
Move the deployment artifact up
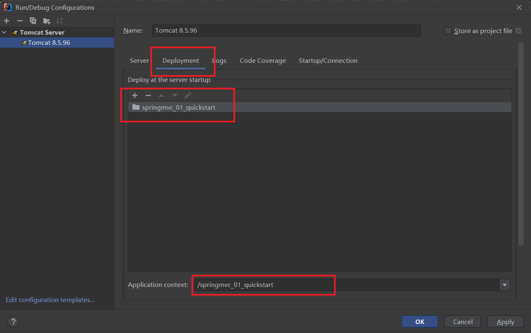pyautogui.click(x=161, y=95)
